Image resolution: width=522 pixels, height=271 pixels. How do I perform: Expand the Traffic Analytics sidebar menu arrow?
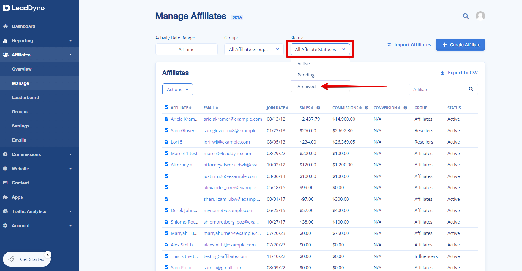point(70,211)
